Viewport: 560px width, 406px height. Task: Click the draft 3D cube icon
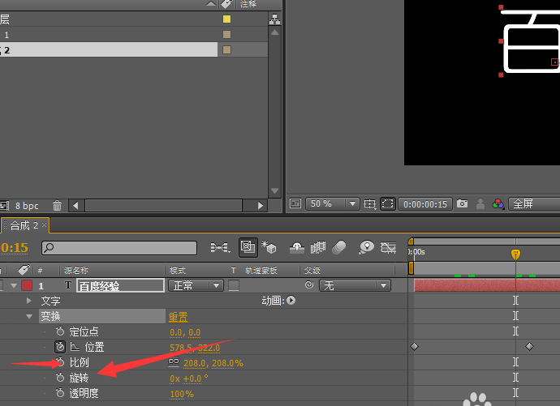pos(270,247)
